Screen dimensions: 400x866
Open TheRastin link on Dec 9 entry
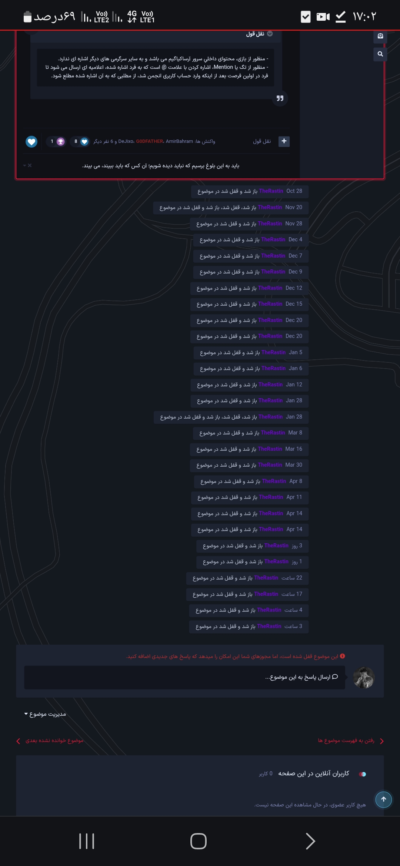(x=273, y=272)
